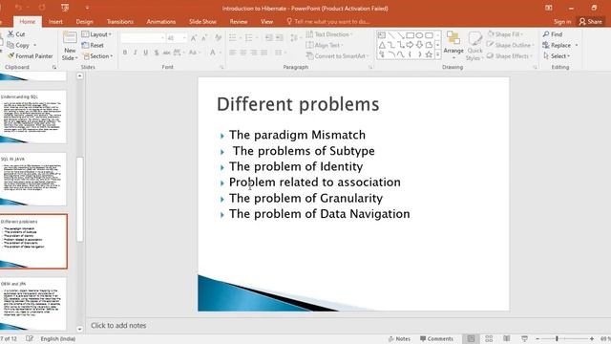The height and width of the screenshot is (344, 611).
Task: Toggle Strikethrough formatting
Action: (167, 53)
